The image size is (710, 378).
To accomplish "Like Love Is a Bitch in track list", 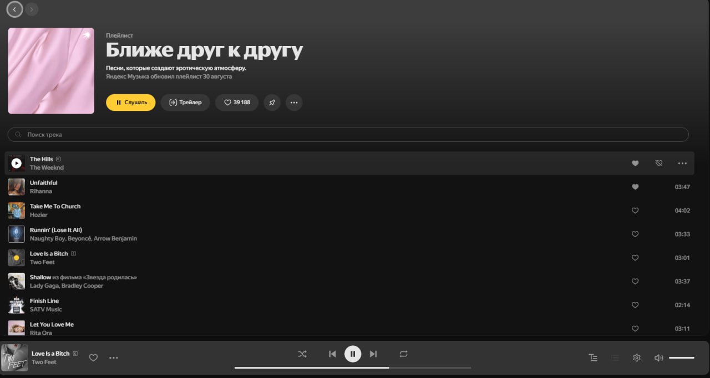I will [635, 258].
